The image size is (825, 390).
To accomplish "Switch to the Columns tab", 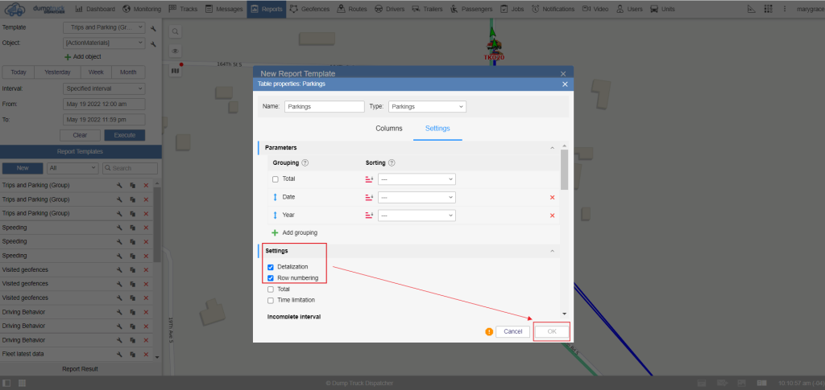I will coord(389,128).
